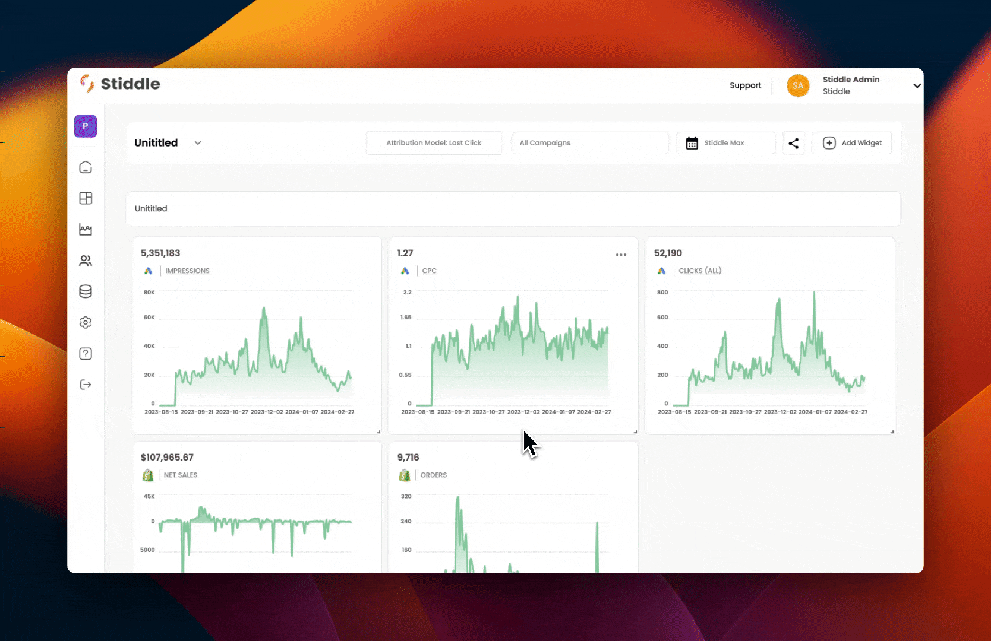This screenshot has height=641, width=991.
Task: Open the Attribution Model: Last Click dropdown
Action: 434,143
